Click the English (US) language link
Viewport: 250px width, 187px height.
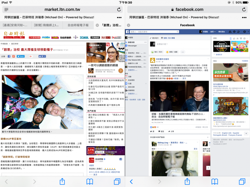point(227,133)
